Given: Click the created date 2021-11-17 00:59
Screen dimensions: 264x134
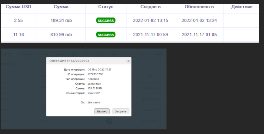Looking at the screenshot, I should click(x=151, y=35).
